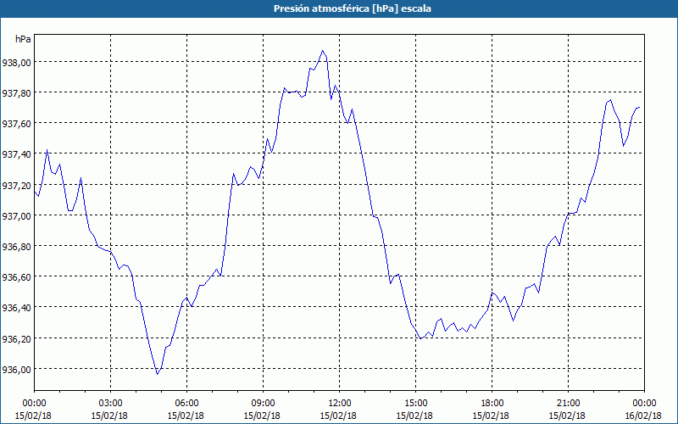678x424 pixels.
Task: Click the 937,00 y-axis label
Action: tap(17, 216)
